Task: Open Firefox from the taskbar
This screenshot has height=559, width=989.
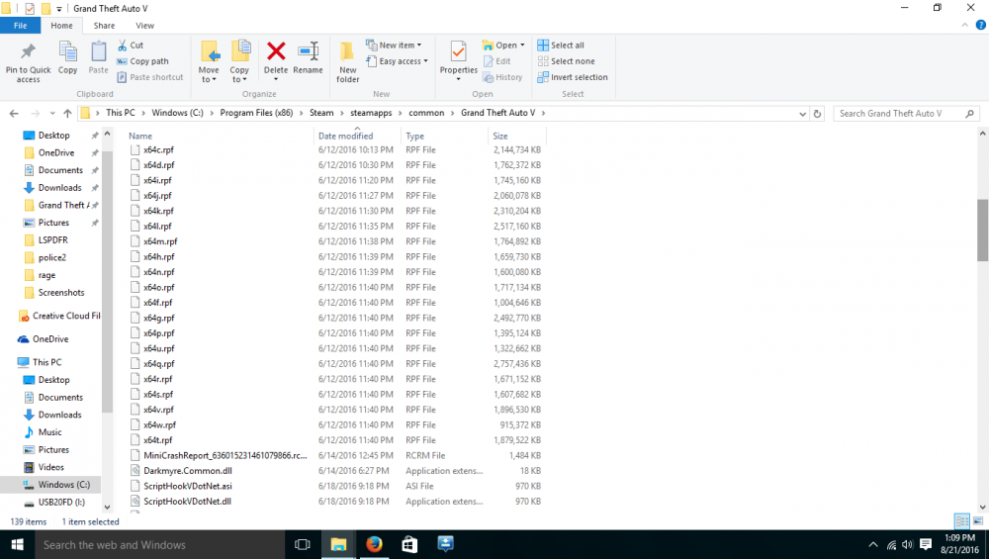Action: point(374,544)
